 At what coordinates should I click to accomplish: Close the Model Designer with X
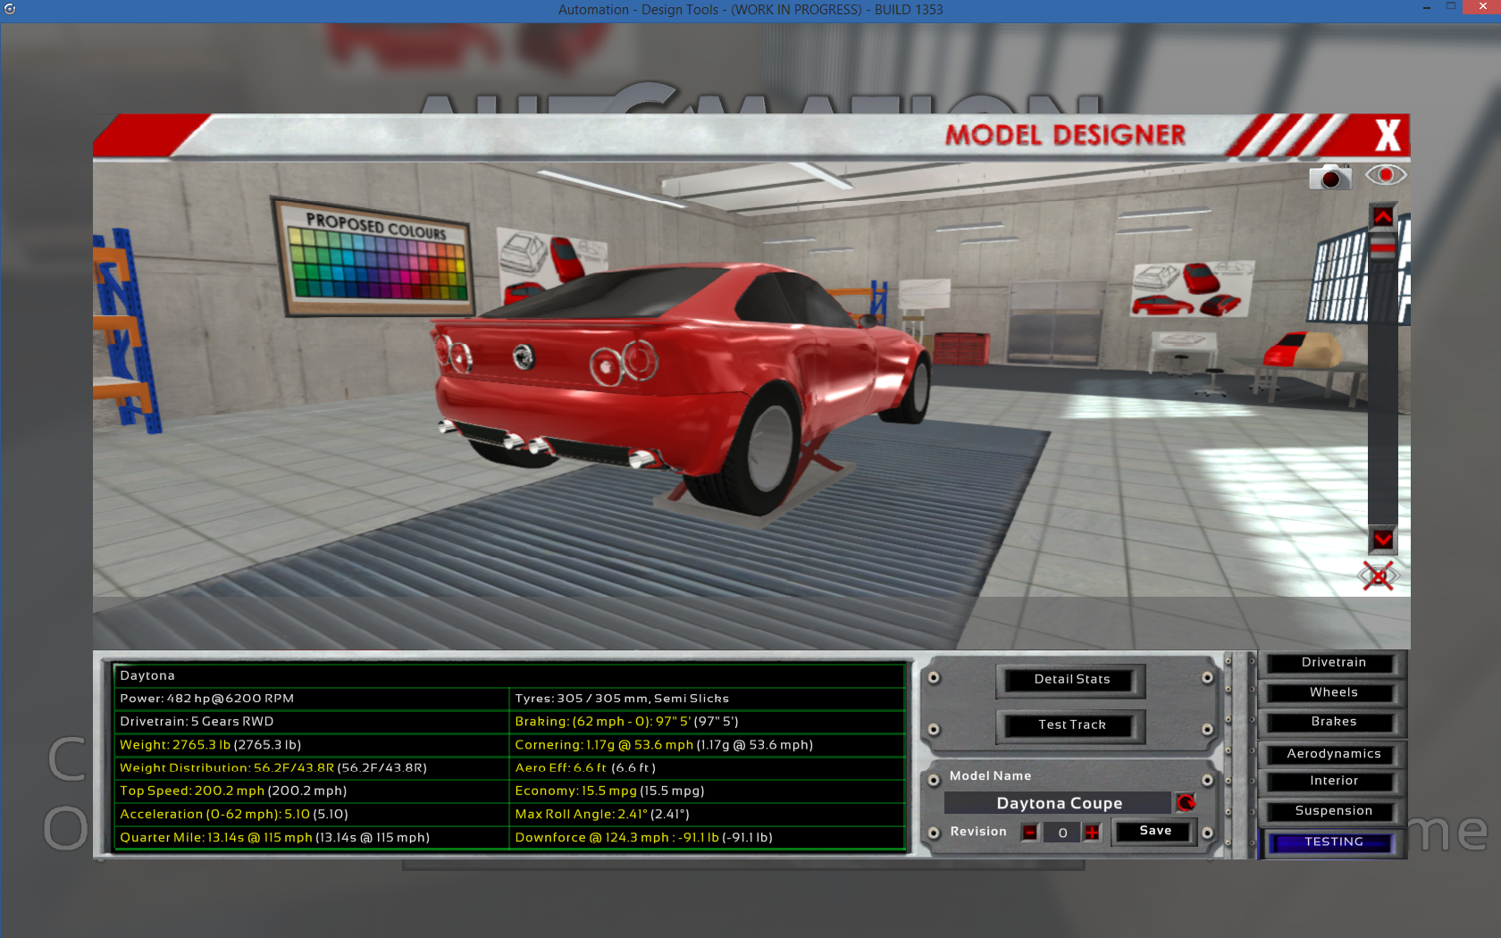1388,136
